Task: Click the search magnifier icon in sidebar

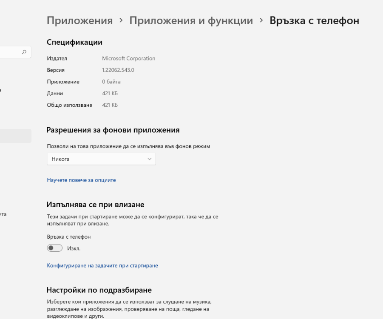Action: pyautogui.click(x=24, y=52)
